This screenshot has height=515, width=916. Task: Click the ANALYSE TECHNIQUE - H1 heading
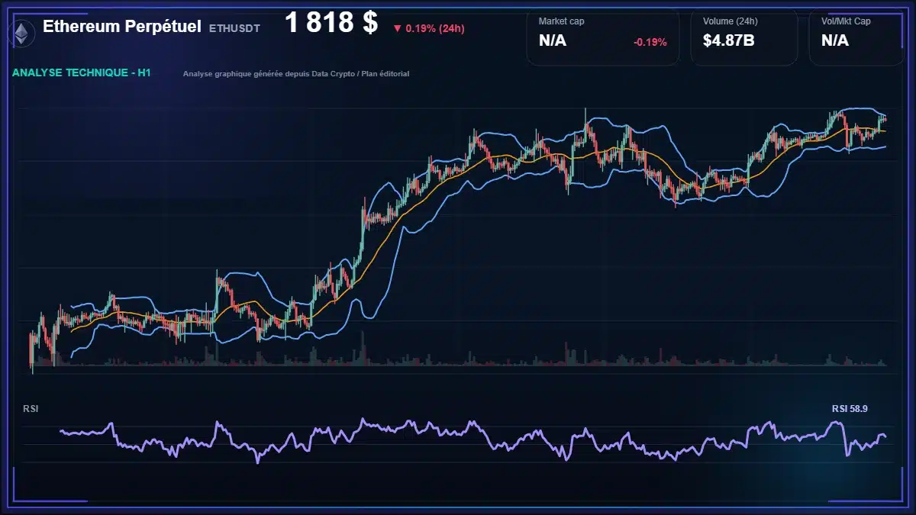(x=82, y=72)
